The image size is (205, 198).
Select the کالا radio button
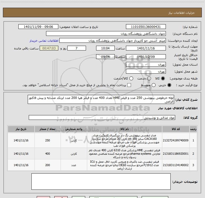(x=163, y=78)
